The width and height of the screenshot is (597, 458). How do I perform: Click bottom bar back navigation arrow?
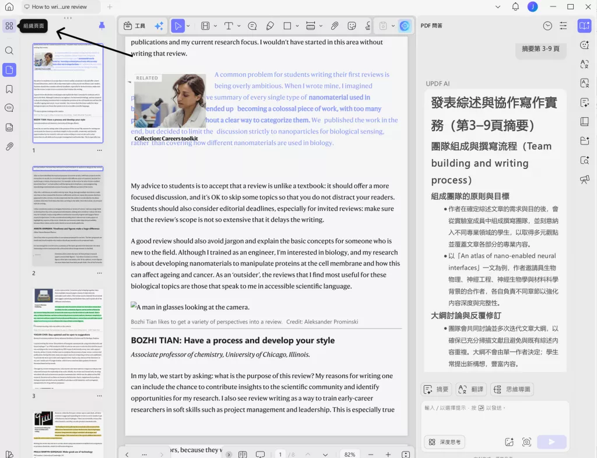(x=127, y=454)
